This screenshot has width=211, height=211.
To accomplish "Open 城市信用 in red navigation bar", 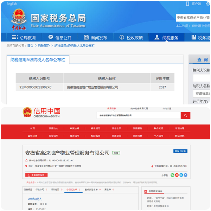I will pyautogui.click(x=75, y=136).
